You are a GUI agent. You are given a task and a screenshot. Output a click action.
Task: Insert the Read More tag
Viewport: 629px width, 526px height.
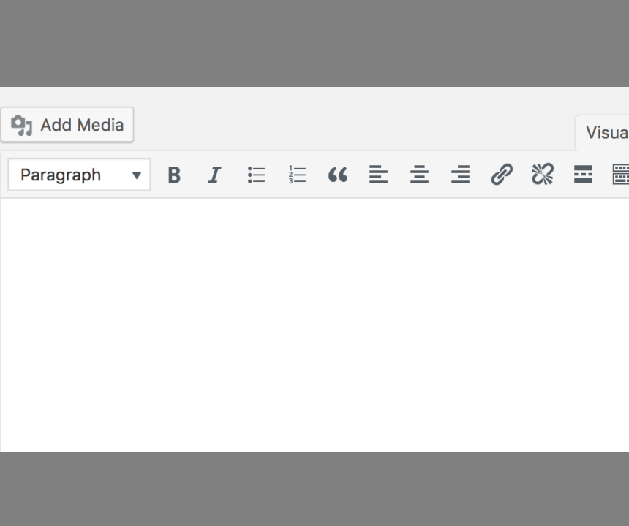(x=583, y=175)
